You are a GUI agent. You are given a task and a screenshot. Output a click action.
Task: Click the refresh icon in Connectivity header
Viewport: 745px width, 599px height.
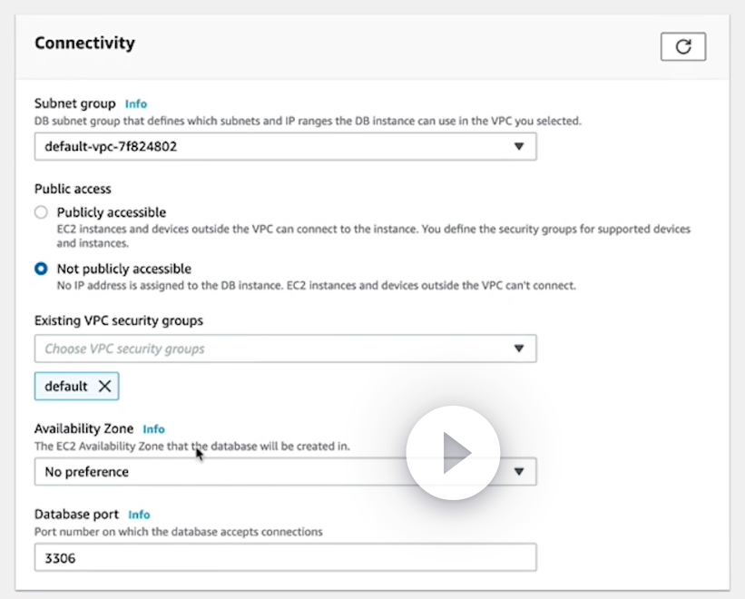[x=682, y=46]
